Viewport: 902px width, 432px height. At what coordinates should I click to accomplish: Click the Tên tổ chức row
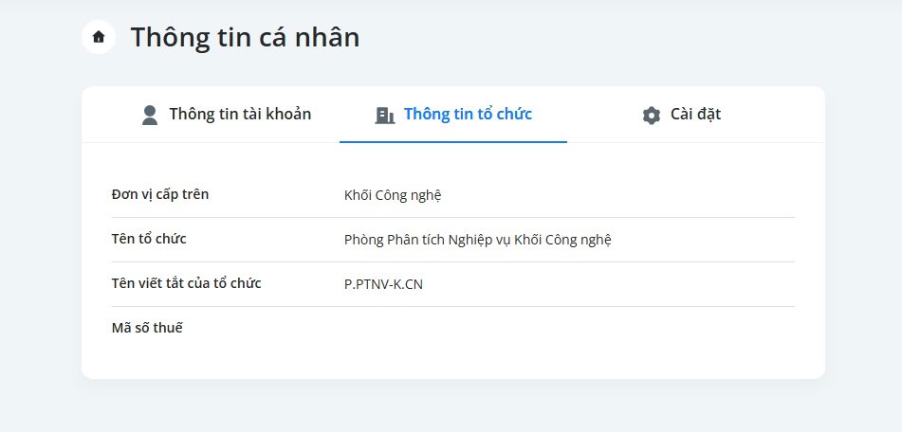click(452, 240)
